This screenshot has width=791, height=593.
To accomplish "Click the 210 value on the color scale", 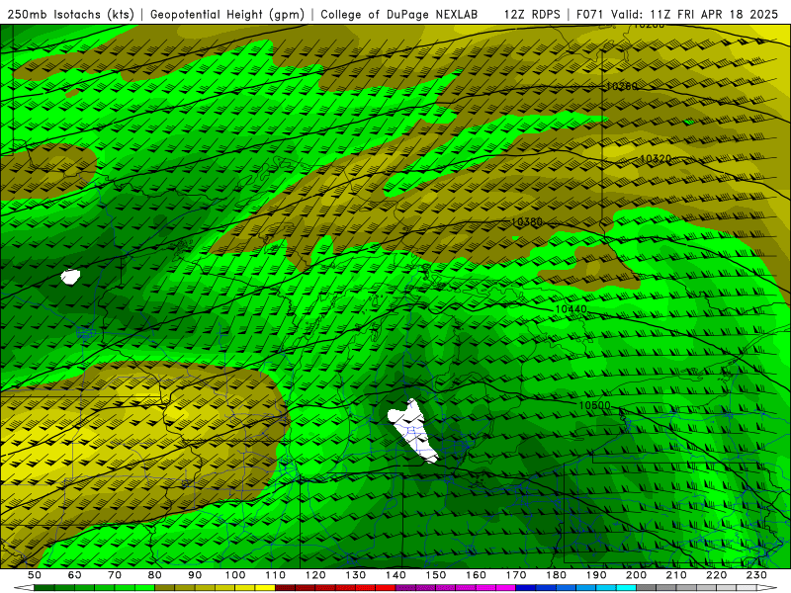I will (x=676, y=575).
